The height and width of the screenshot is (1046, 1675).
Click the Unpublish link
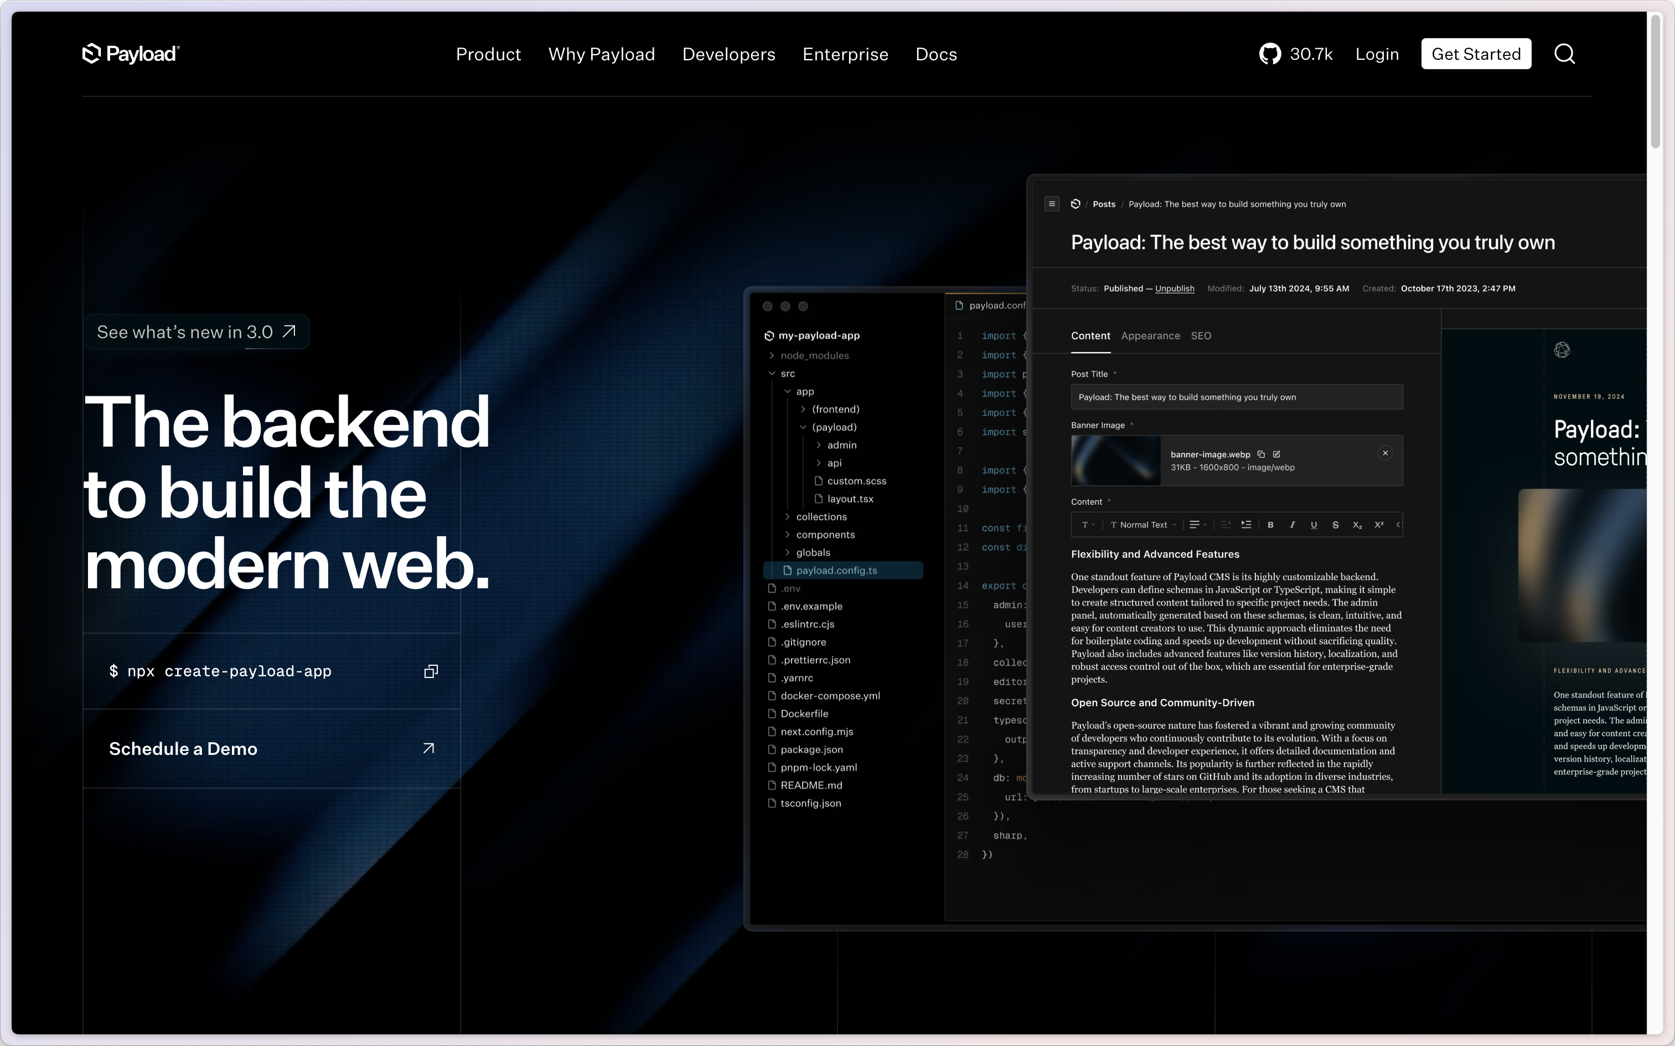tap(1174, 288)
